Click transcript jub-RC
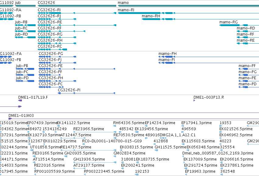Viewport: 259px width, 176px height. coord(21,28)
